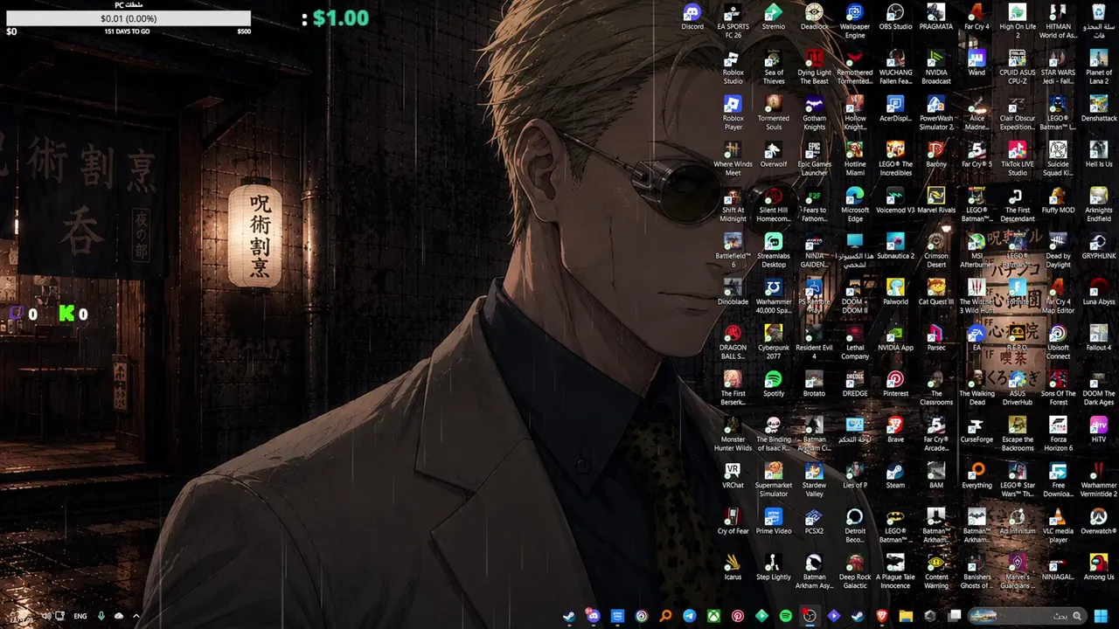Screen dimensions: 1119x629
Task: Click the Among Us desktop icon
Action: coord(1099,567)
